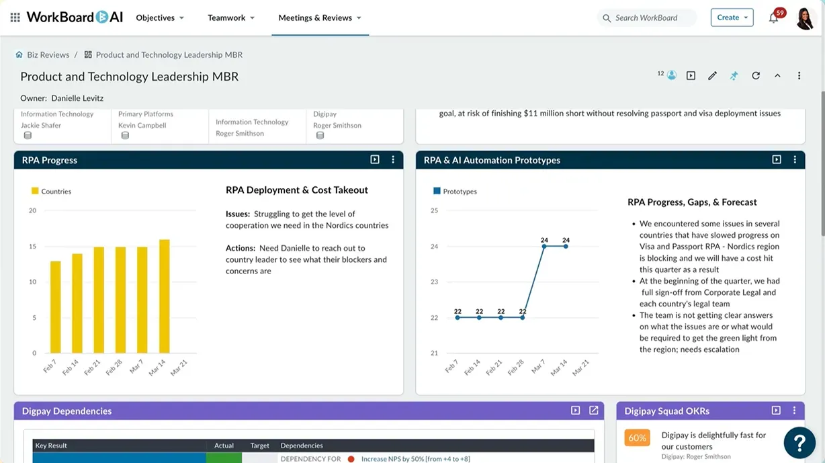Click the RPA Progress panel title

click(x=50, y=160)
